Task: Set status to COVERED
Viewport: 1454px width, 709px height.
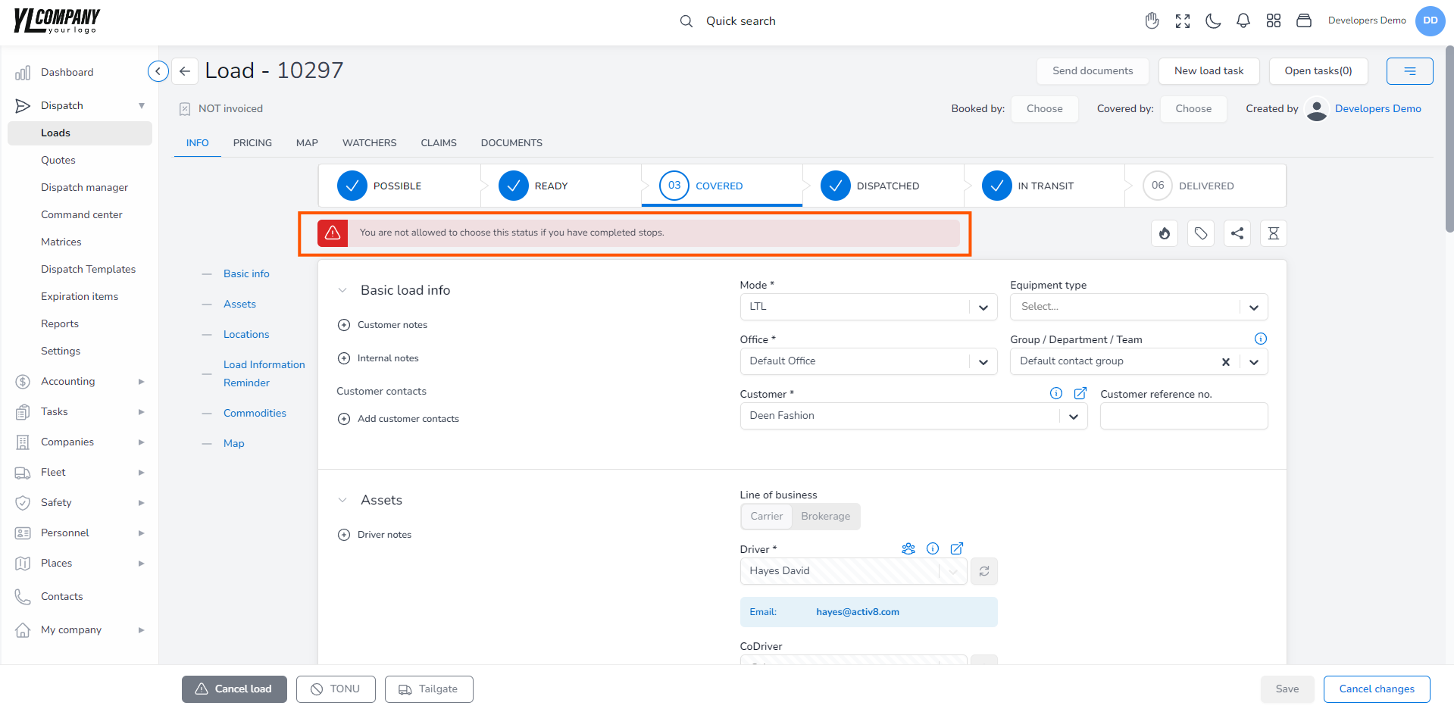Action: pyautogui.click(x=722, y=186)
